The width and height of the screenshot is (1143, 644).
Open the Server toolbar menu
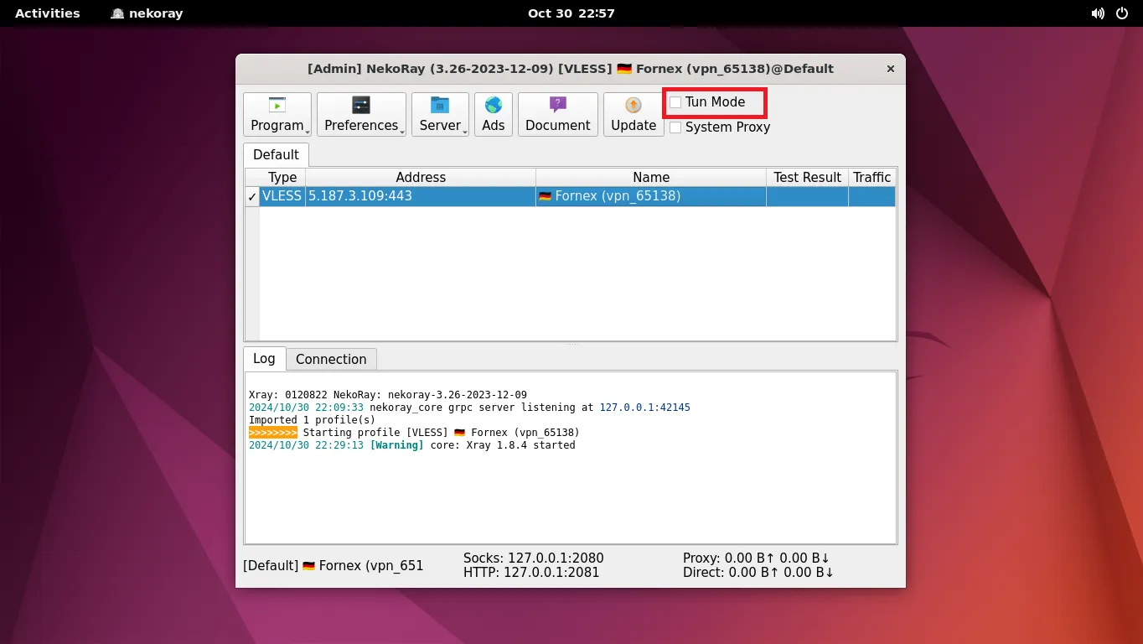440,114
